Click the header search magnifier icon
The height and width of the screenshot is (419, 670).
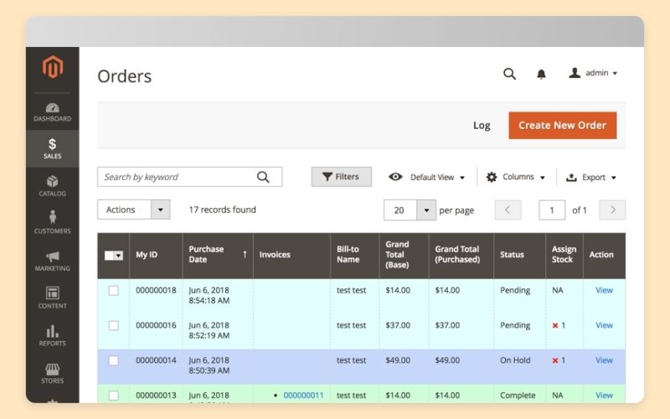509,74
